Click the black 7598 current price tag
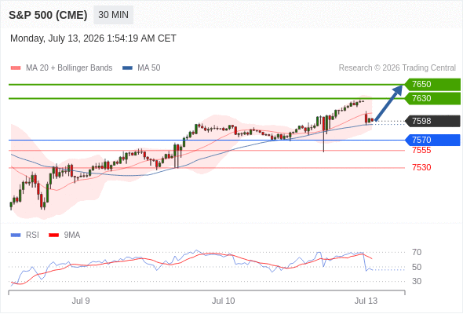The height and width of the screenshot is (314, 463). click(432, 121)
